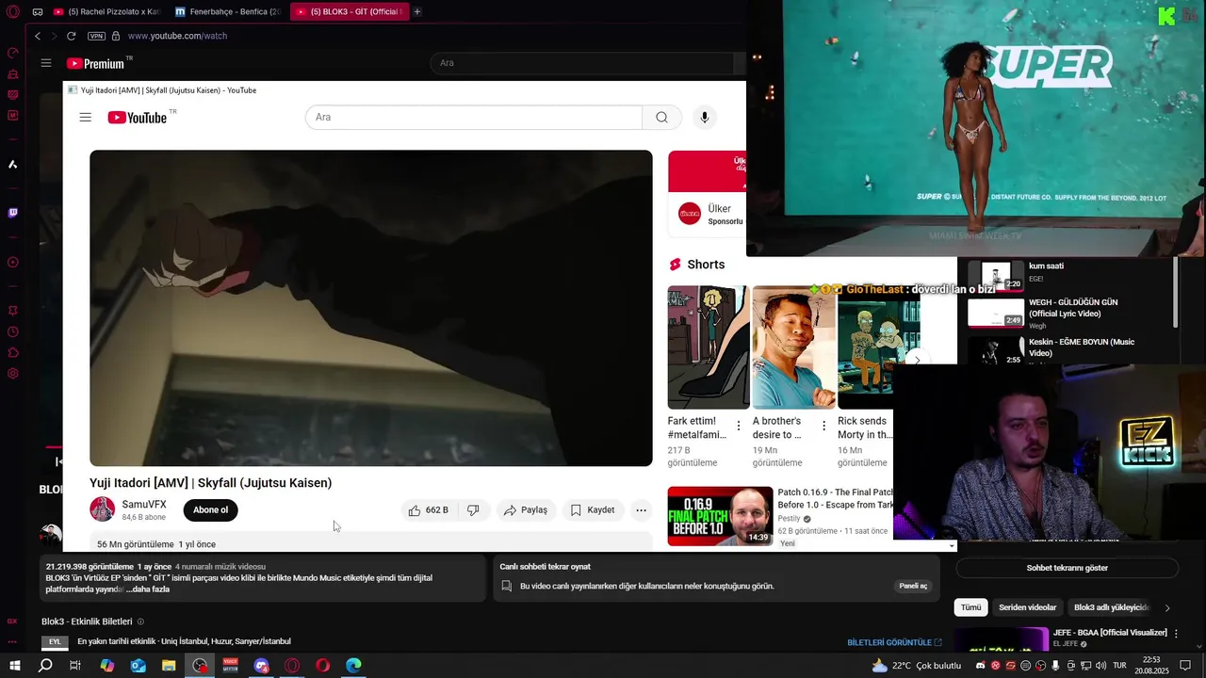
Task: Open the Fark ettim short thumbnail
Action: pyautogui.click(x=709, y=347)
